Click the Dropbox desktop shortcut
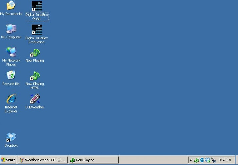The image size is (238, 165). tap(11, 137)
